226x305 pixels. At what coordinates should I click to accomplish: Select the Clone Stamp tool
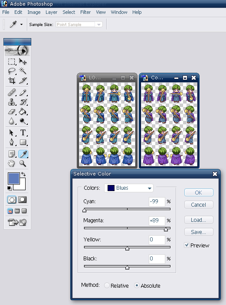point(12,102)
